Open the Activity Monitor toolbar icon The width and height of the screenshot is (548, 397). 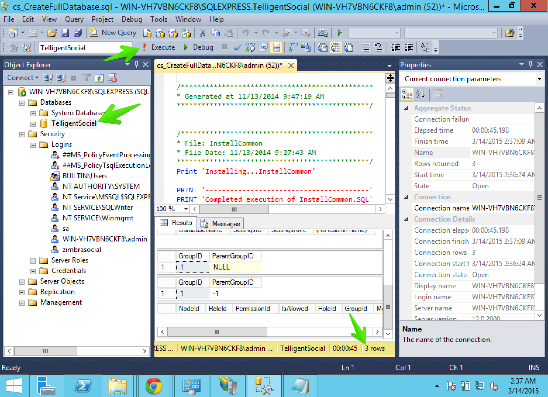(x=323, y=33)
